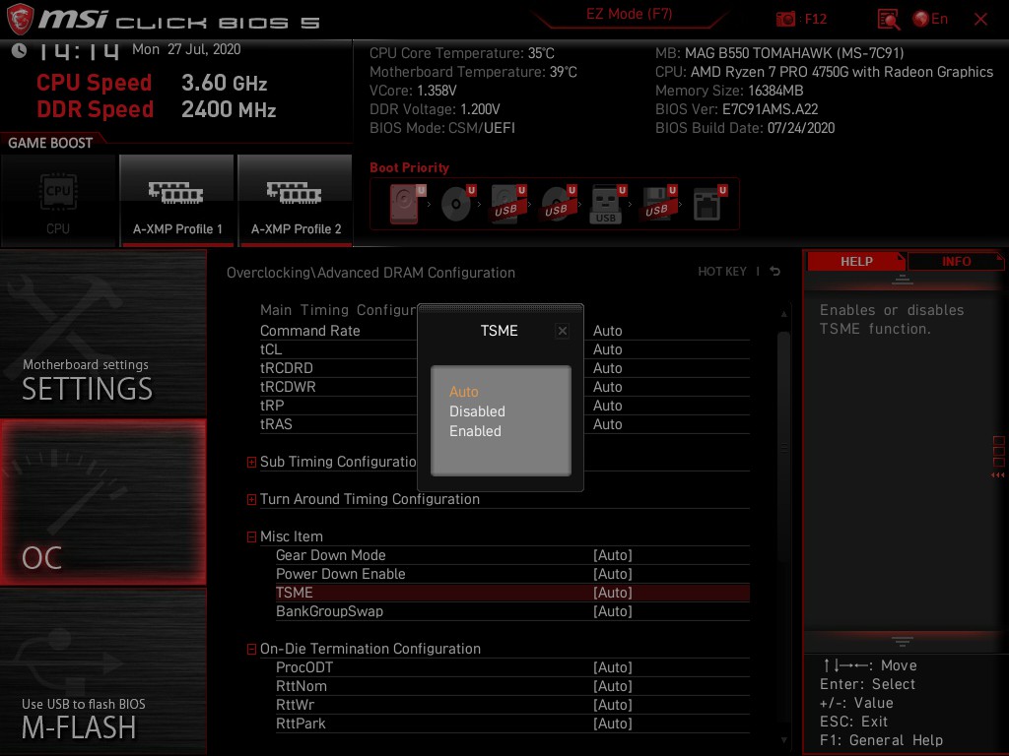The height and width of the screenshot is (756, 1009).
Task: Open the SETTINGS motherboard section
Action: click(102, 333)
